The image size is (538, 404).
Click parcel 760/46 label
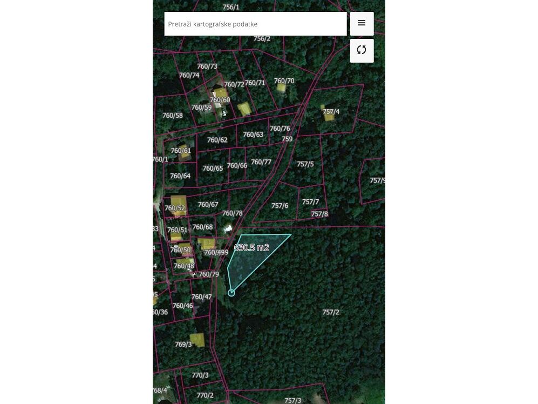pos(182,305)
